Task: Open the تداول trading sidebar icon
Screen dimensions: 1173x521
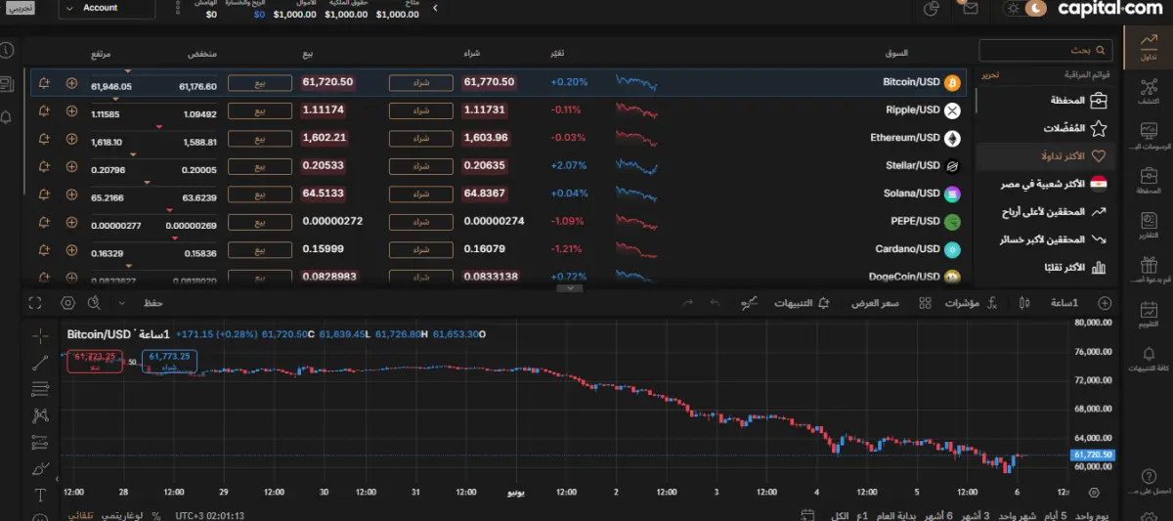Action: click(x=1148, y=46)
